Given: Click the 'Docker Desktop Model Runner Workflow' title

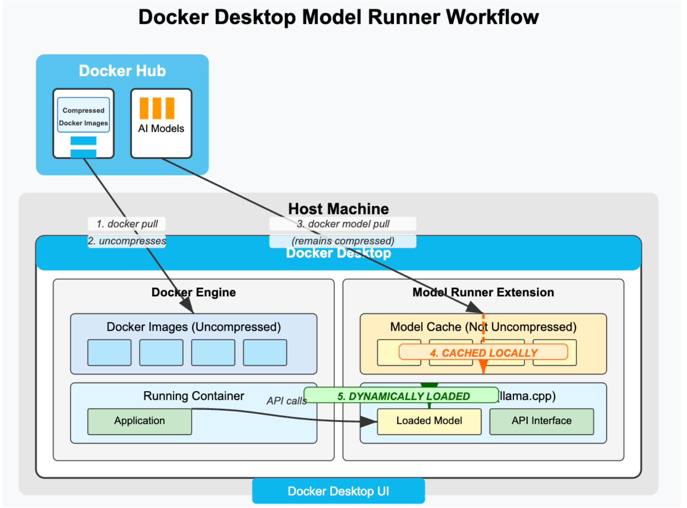Looking at the screenshot, I should [339, 17].
